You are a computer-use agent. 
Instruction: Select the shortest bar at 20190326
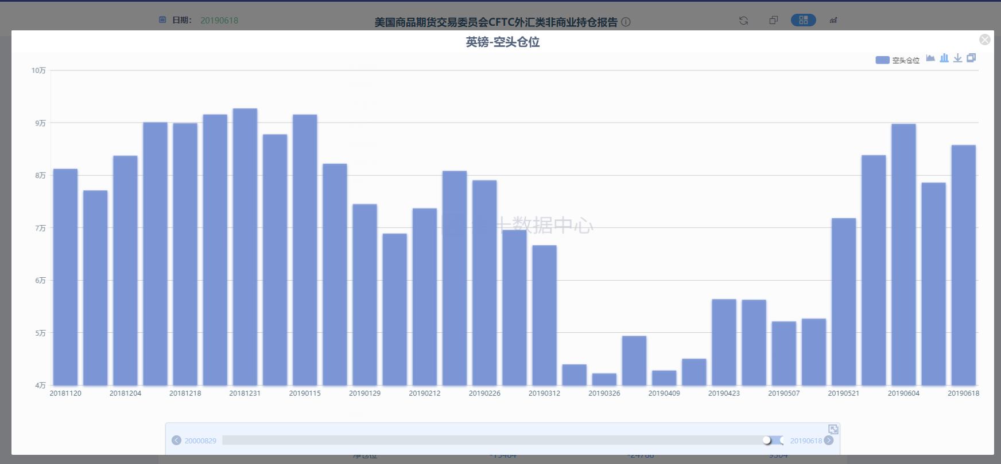pos(604,379)
